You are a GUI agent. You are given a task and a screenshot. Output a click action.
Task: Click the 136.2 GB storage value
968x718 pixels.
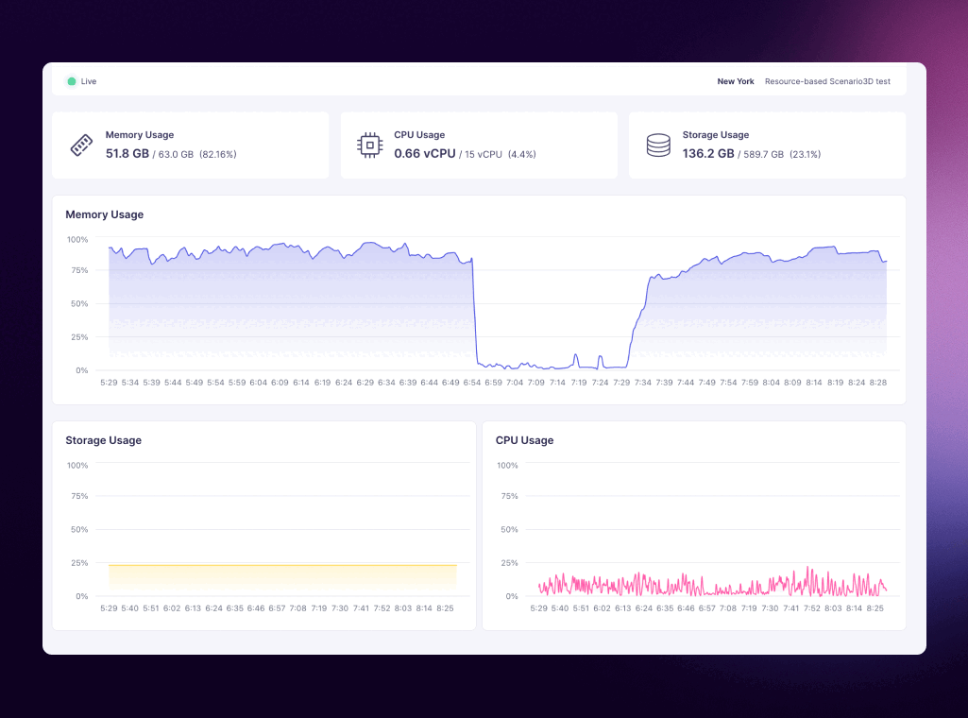(x=708, y=153)
